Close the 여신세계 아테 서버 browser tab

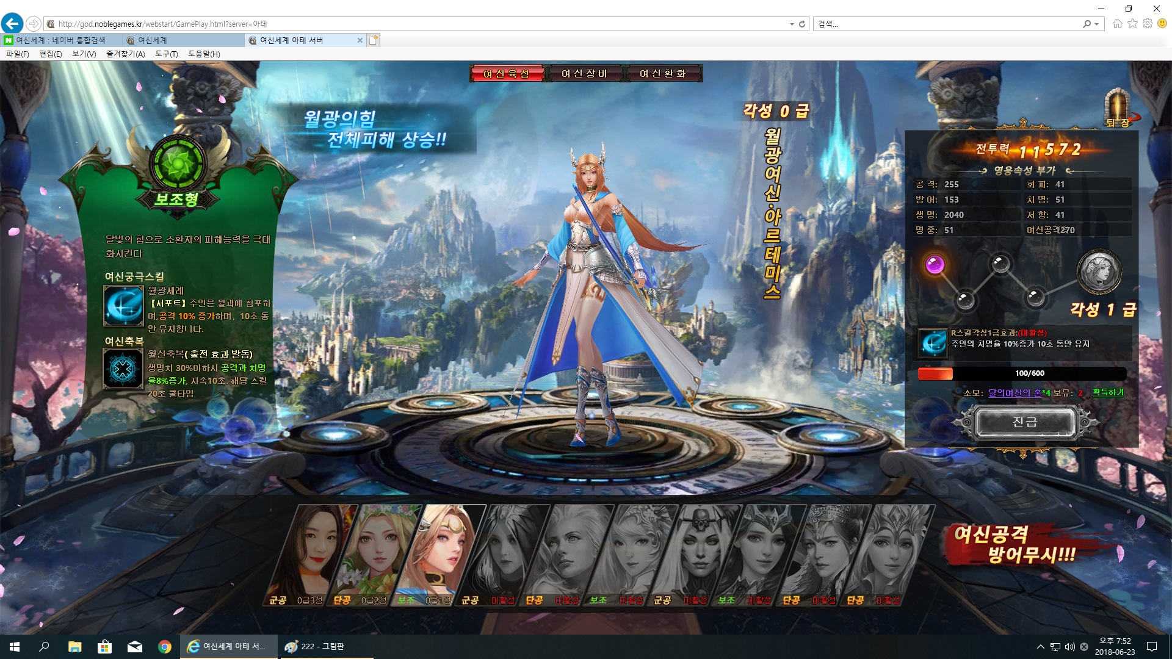click(x=360, y=40)
